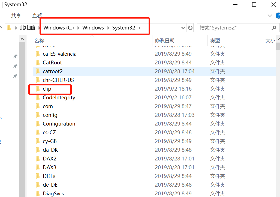
Task: Navigate to Windows (C:) in the breadcrumb
Action: (x=58, y=28)
